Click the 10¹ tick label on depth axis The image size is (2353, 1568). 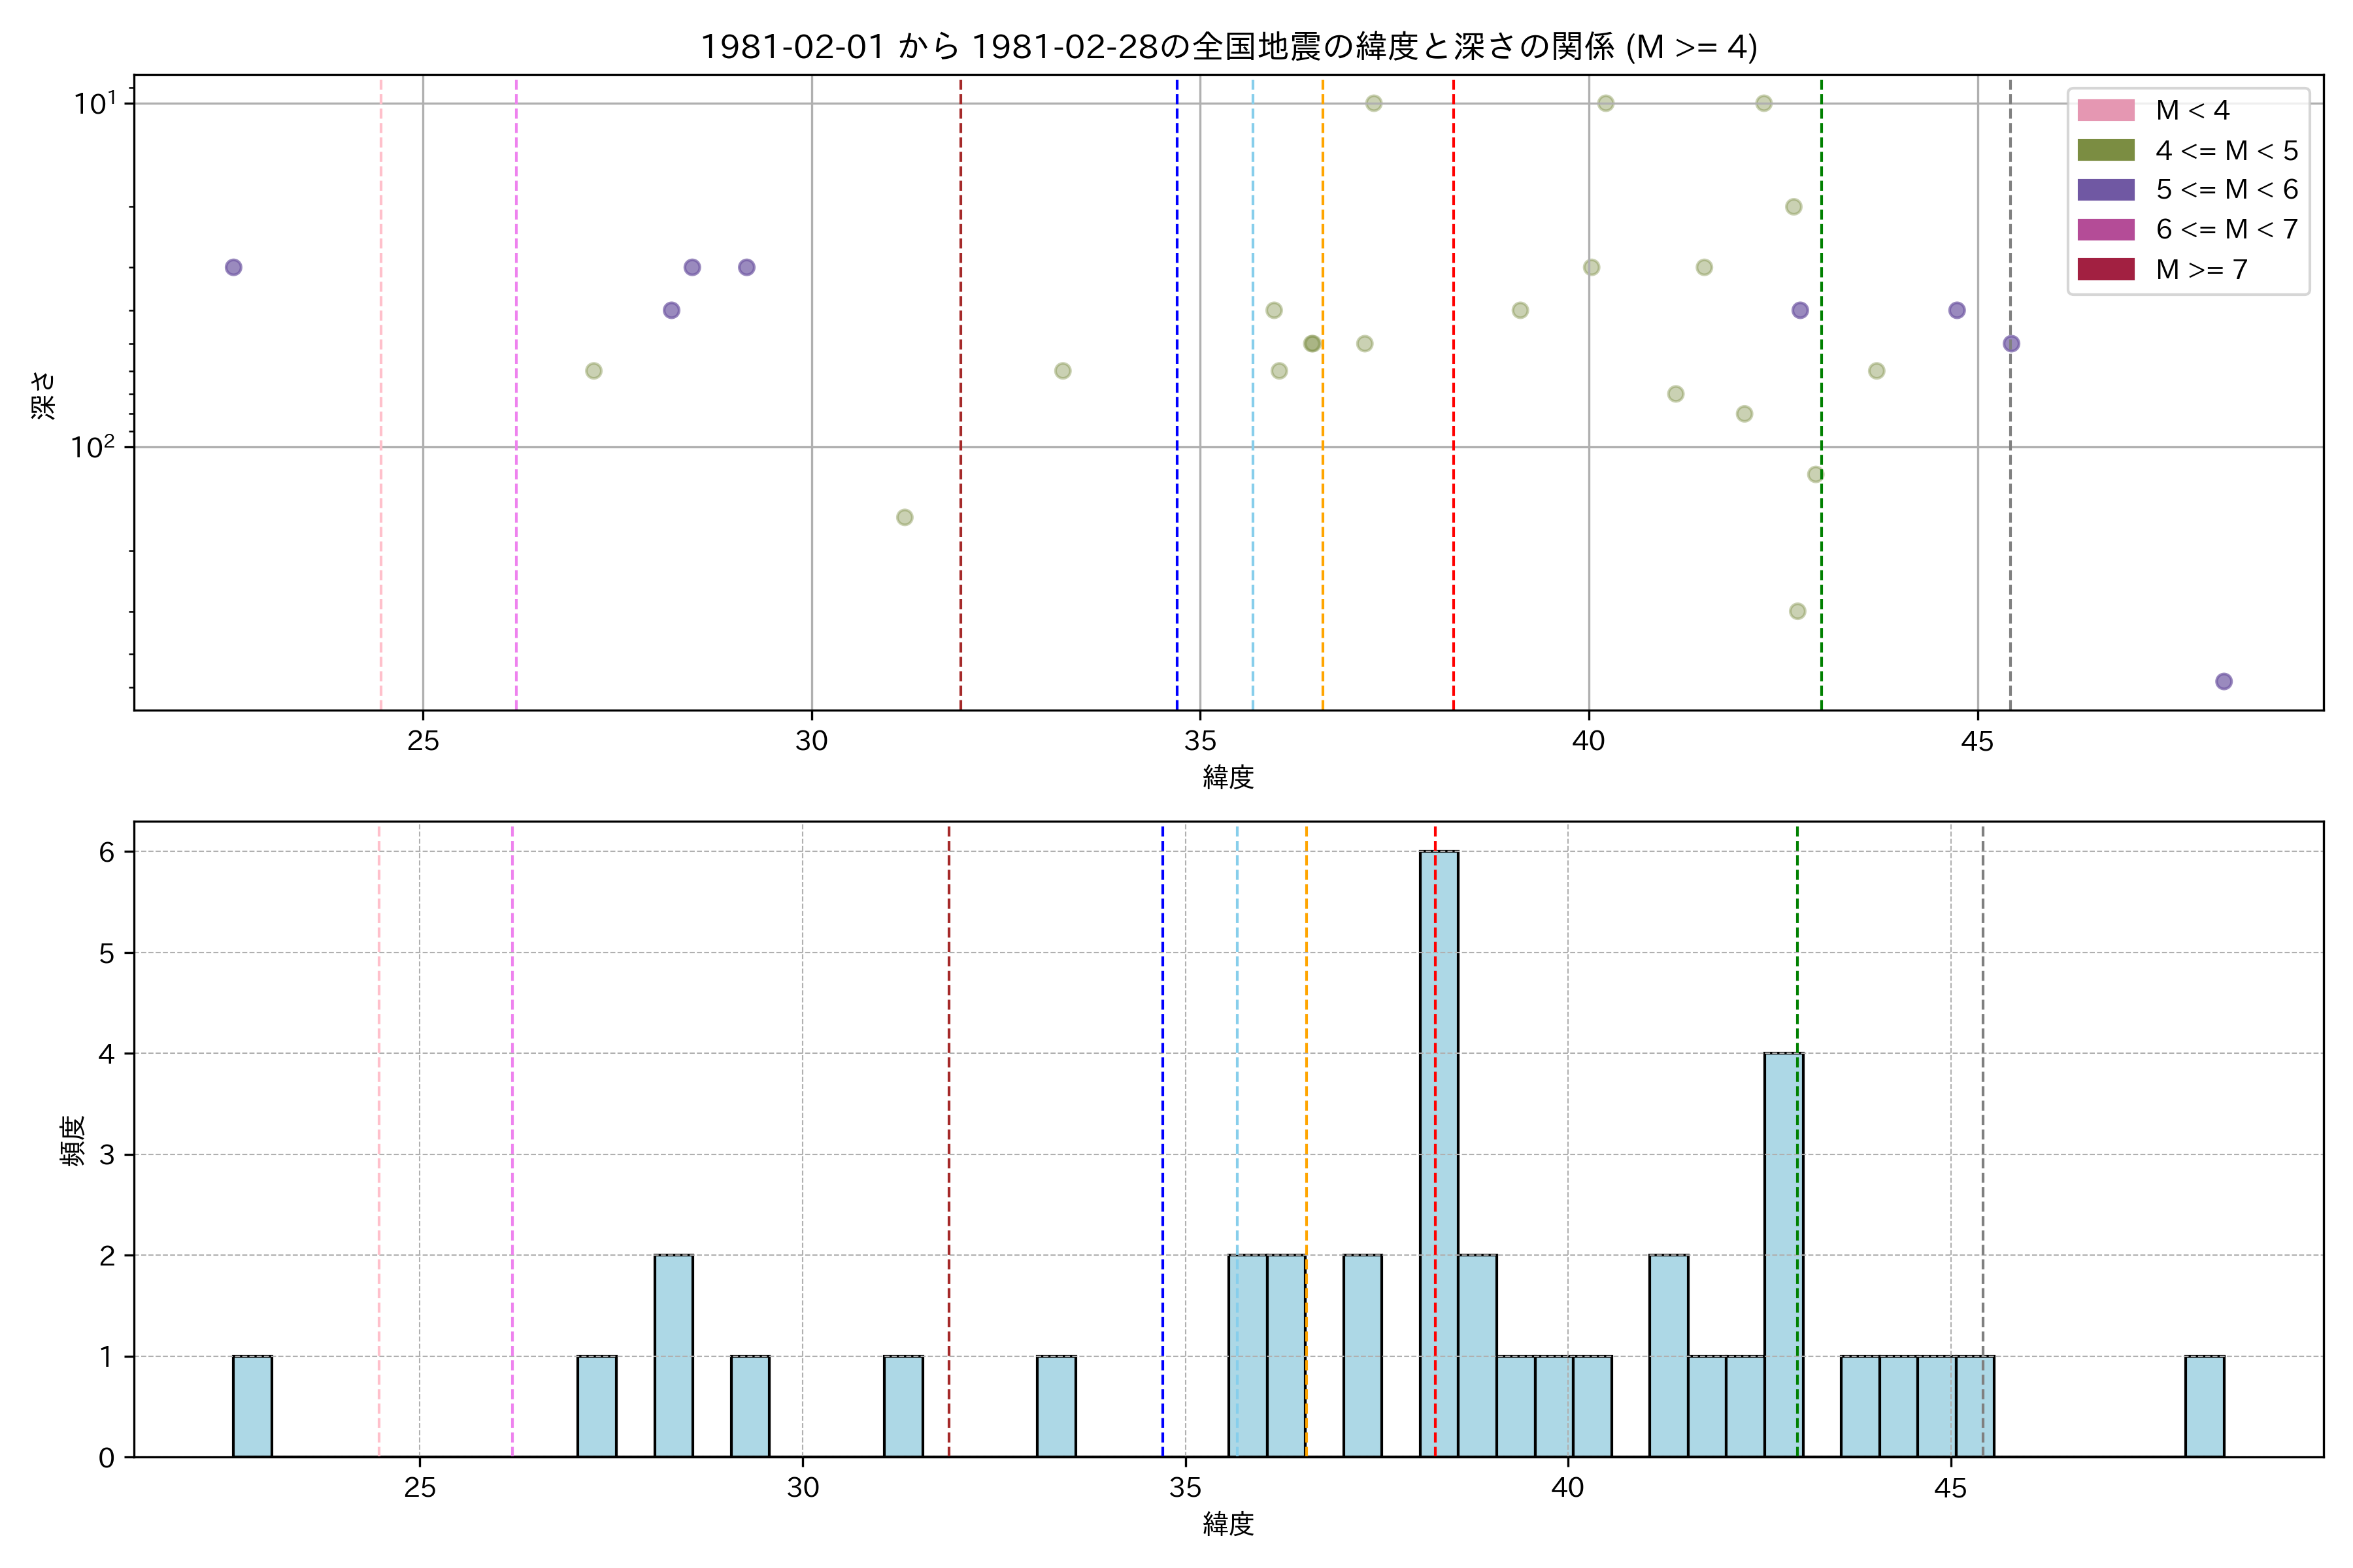(96, 103)
